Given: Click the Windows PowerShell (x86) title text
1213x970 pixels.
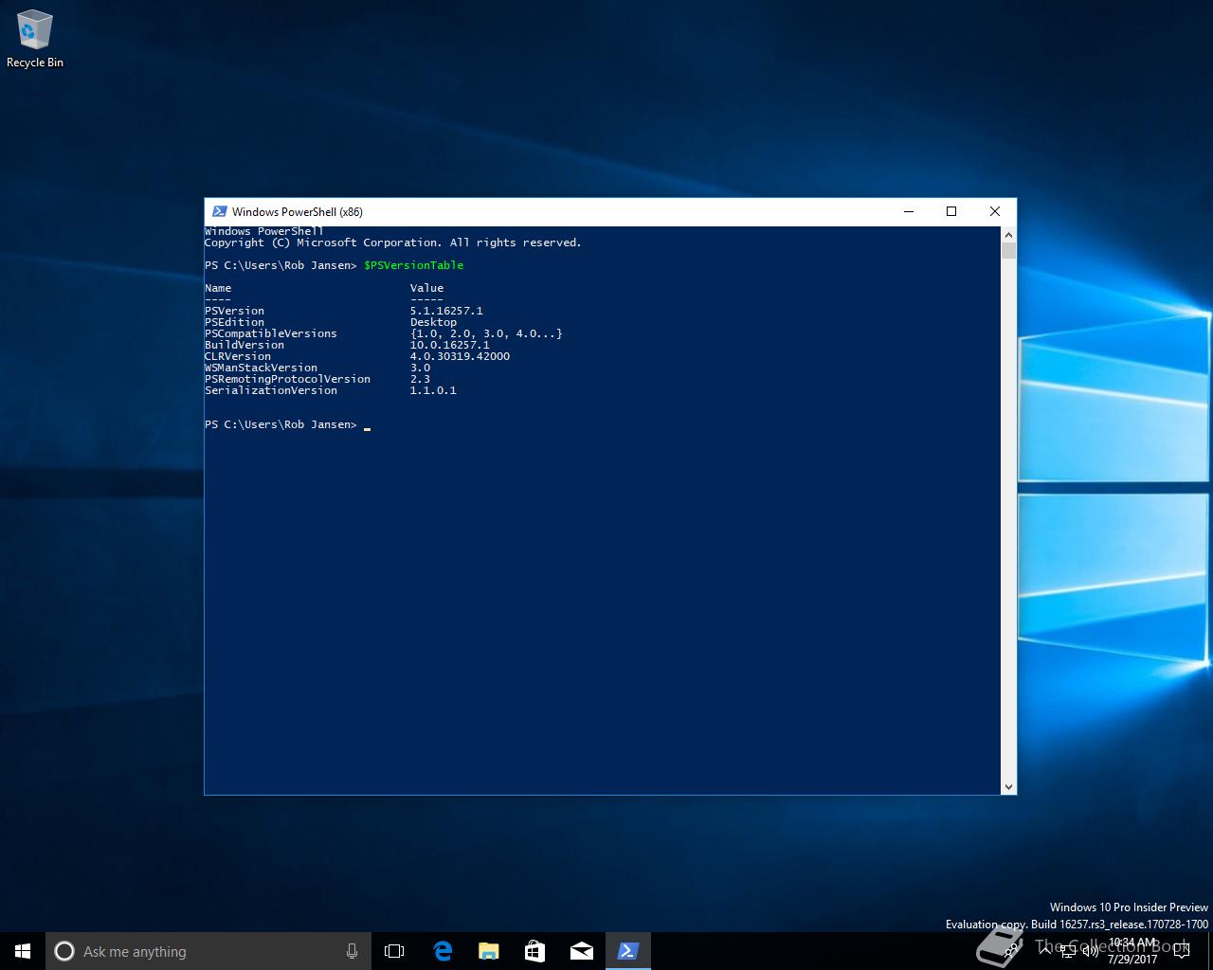Looking at the screenshot, I should [x=298, y=211].
